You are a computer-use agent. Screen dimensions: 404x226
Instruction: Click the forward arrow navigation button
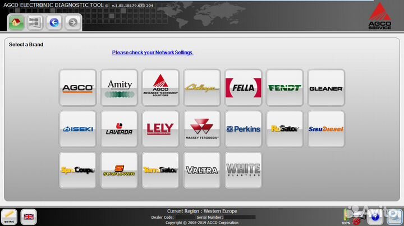[x=72, y=22]
